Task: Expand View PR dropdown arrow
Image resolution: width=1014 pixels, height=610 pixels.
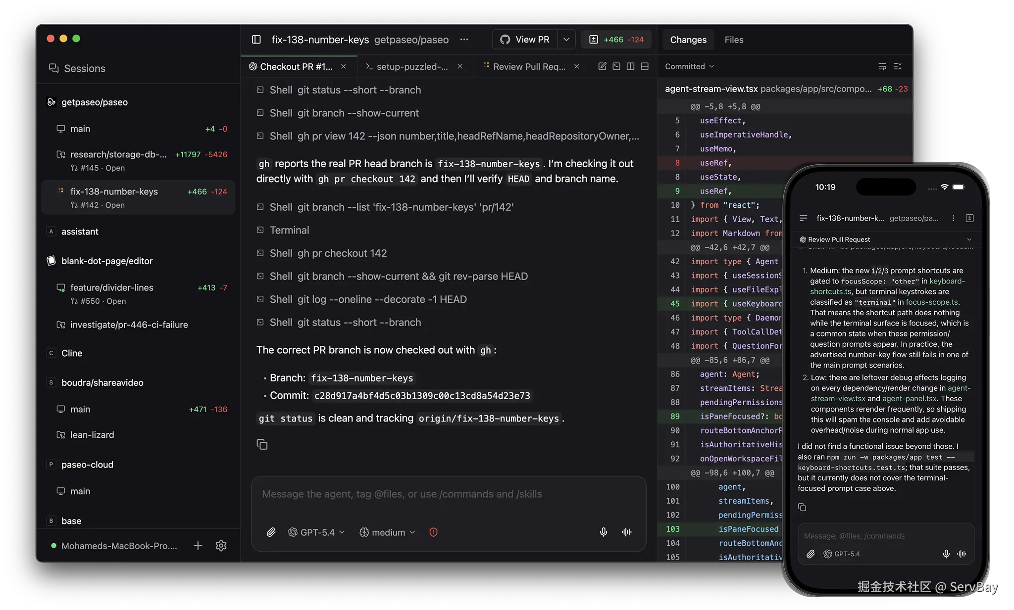Action: tap(566, 40)
